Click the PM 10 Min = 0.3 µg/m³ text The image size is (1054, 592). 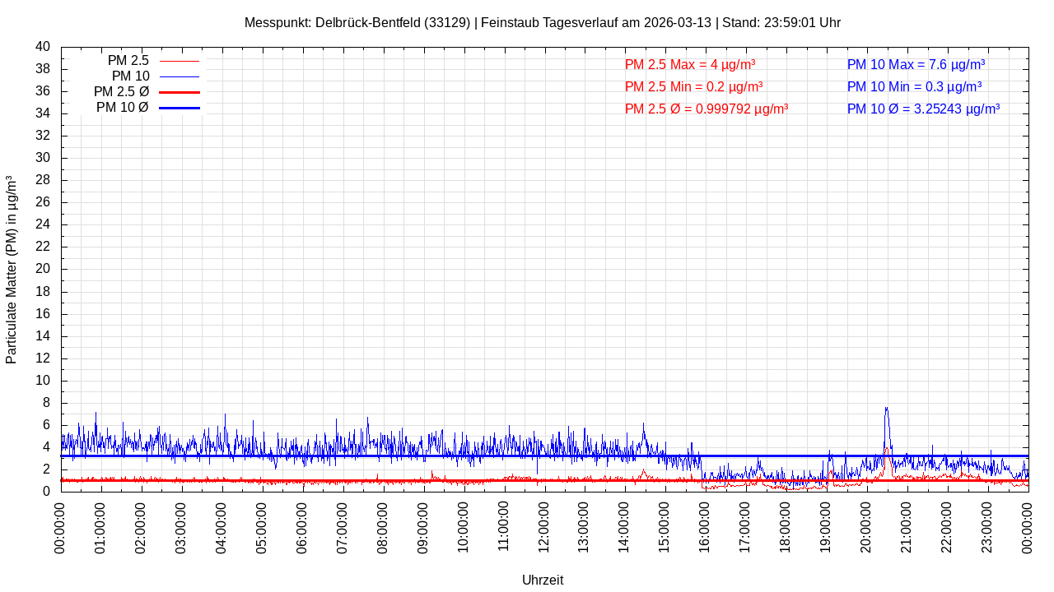click(914, 86)
